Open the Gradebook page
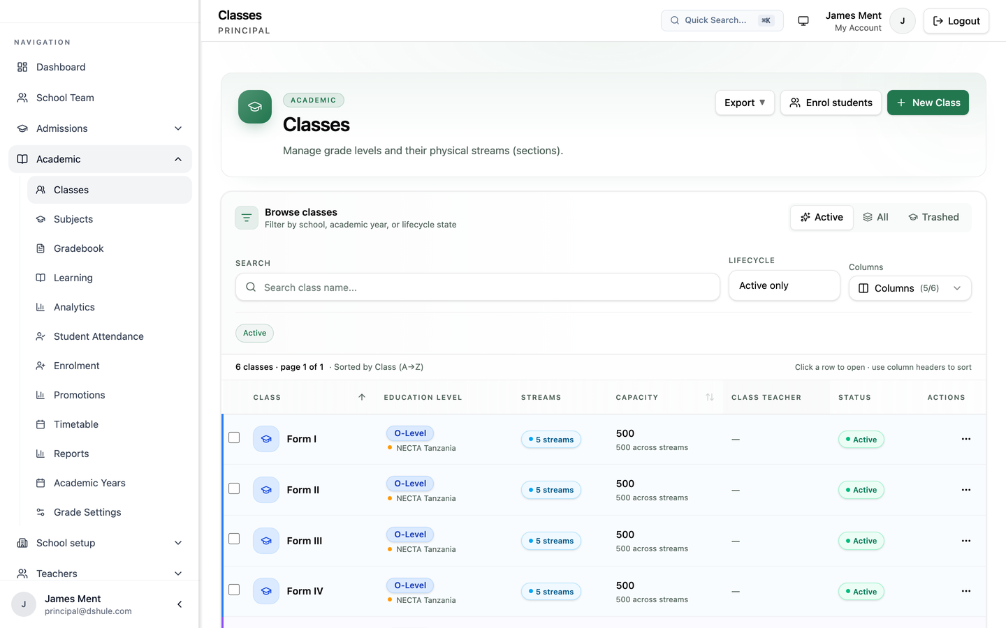 pos(110,248)
